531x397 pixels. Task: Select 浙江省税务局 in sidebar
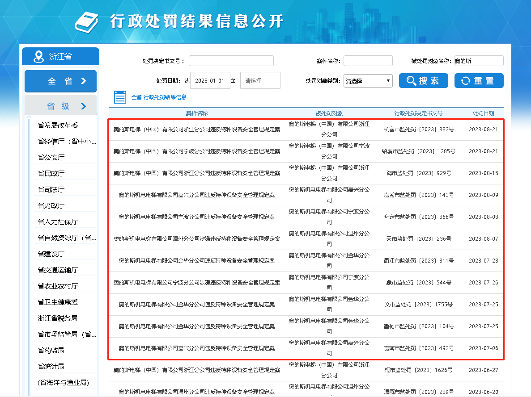pyautogui.click(x=58, y=318)
